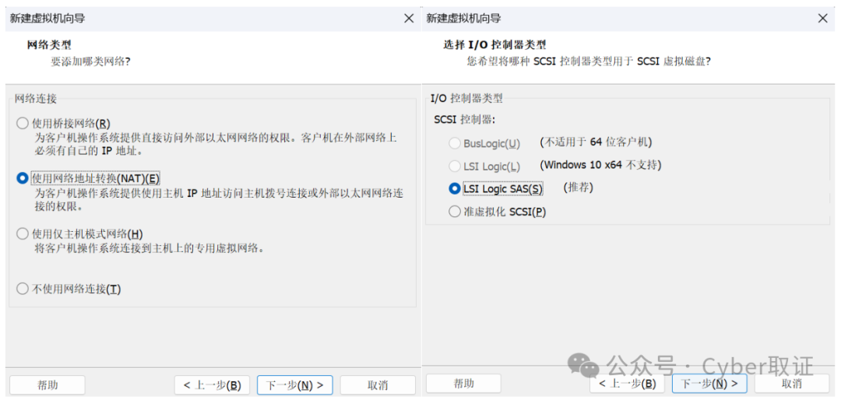841x400 pixels.
Task: Select the LSI Logic(L) controller radio
Action: pos(455,166)
